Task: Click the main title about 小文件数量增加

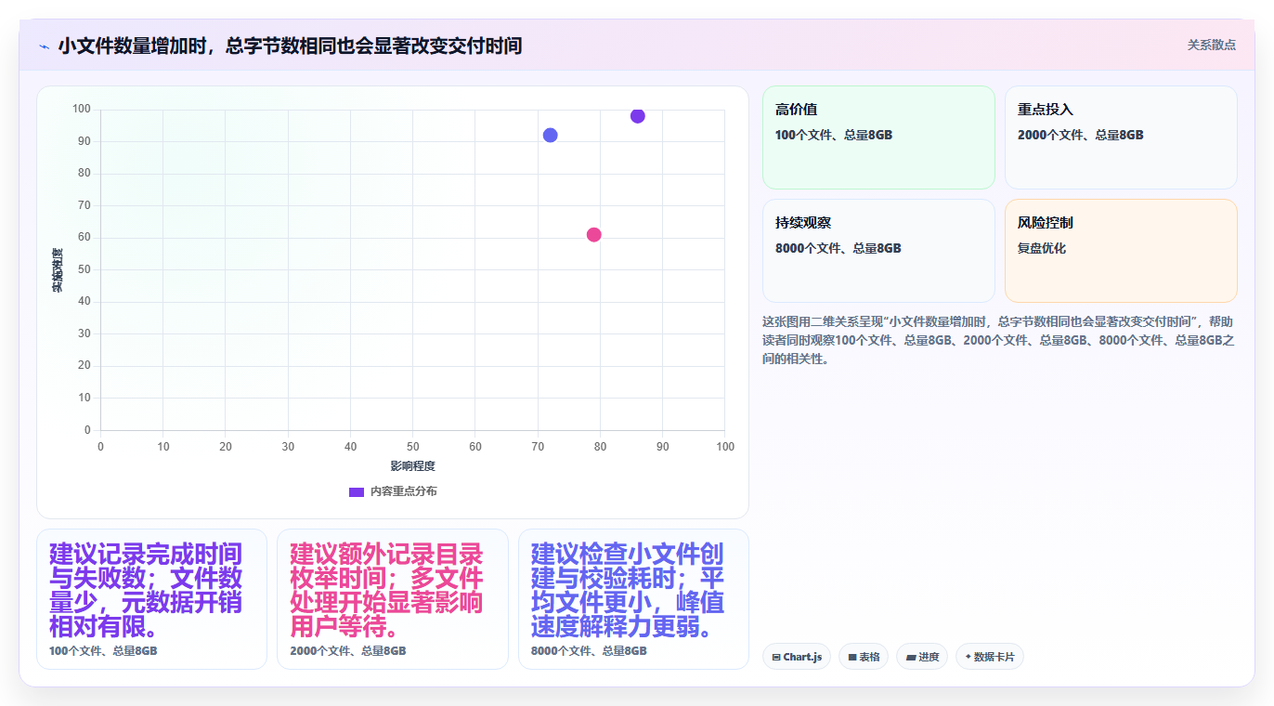Action: coord(290,46)
